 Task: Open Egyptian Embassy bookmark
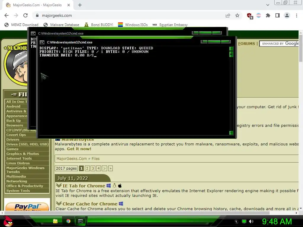pyautogui.click(x=170, y=25)
